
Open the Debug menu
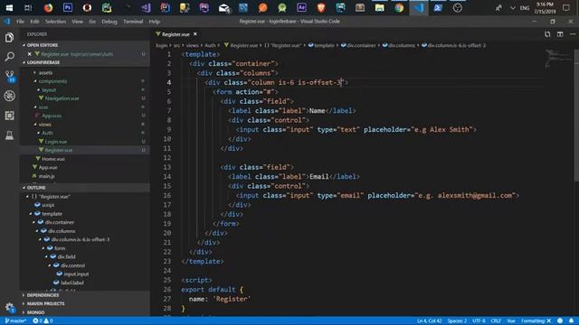pyautogui.click(x=109, y=22)
